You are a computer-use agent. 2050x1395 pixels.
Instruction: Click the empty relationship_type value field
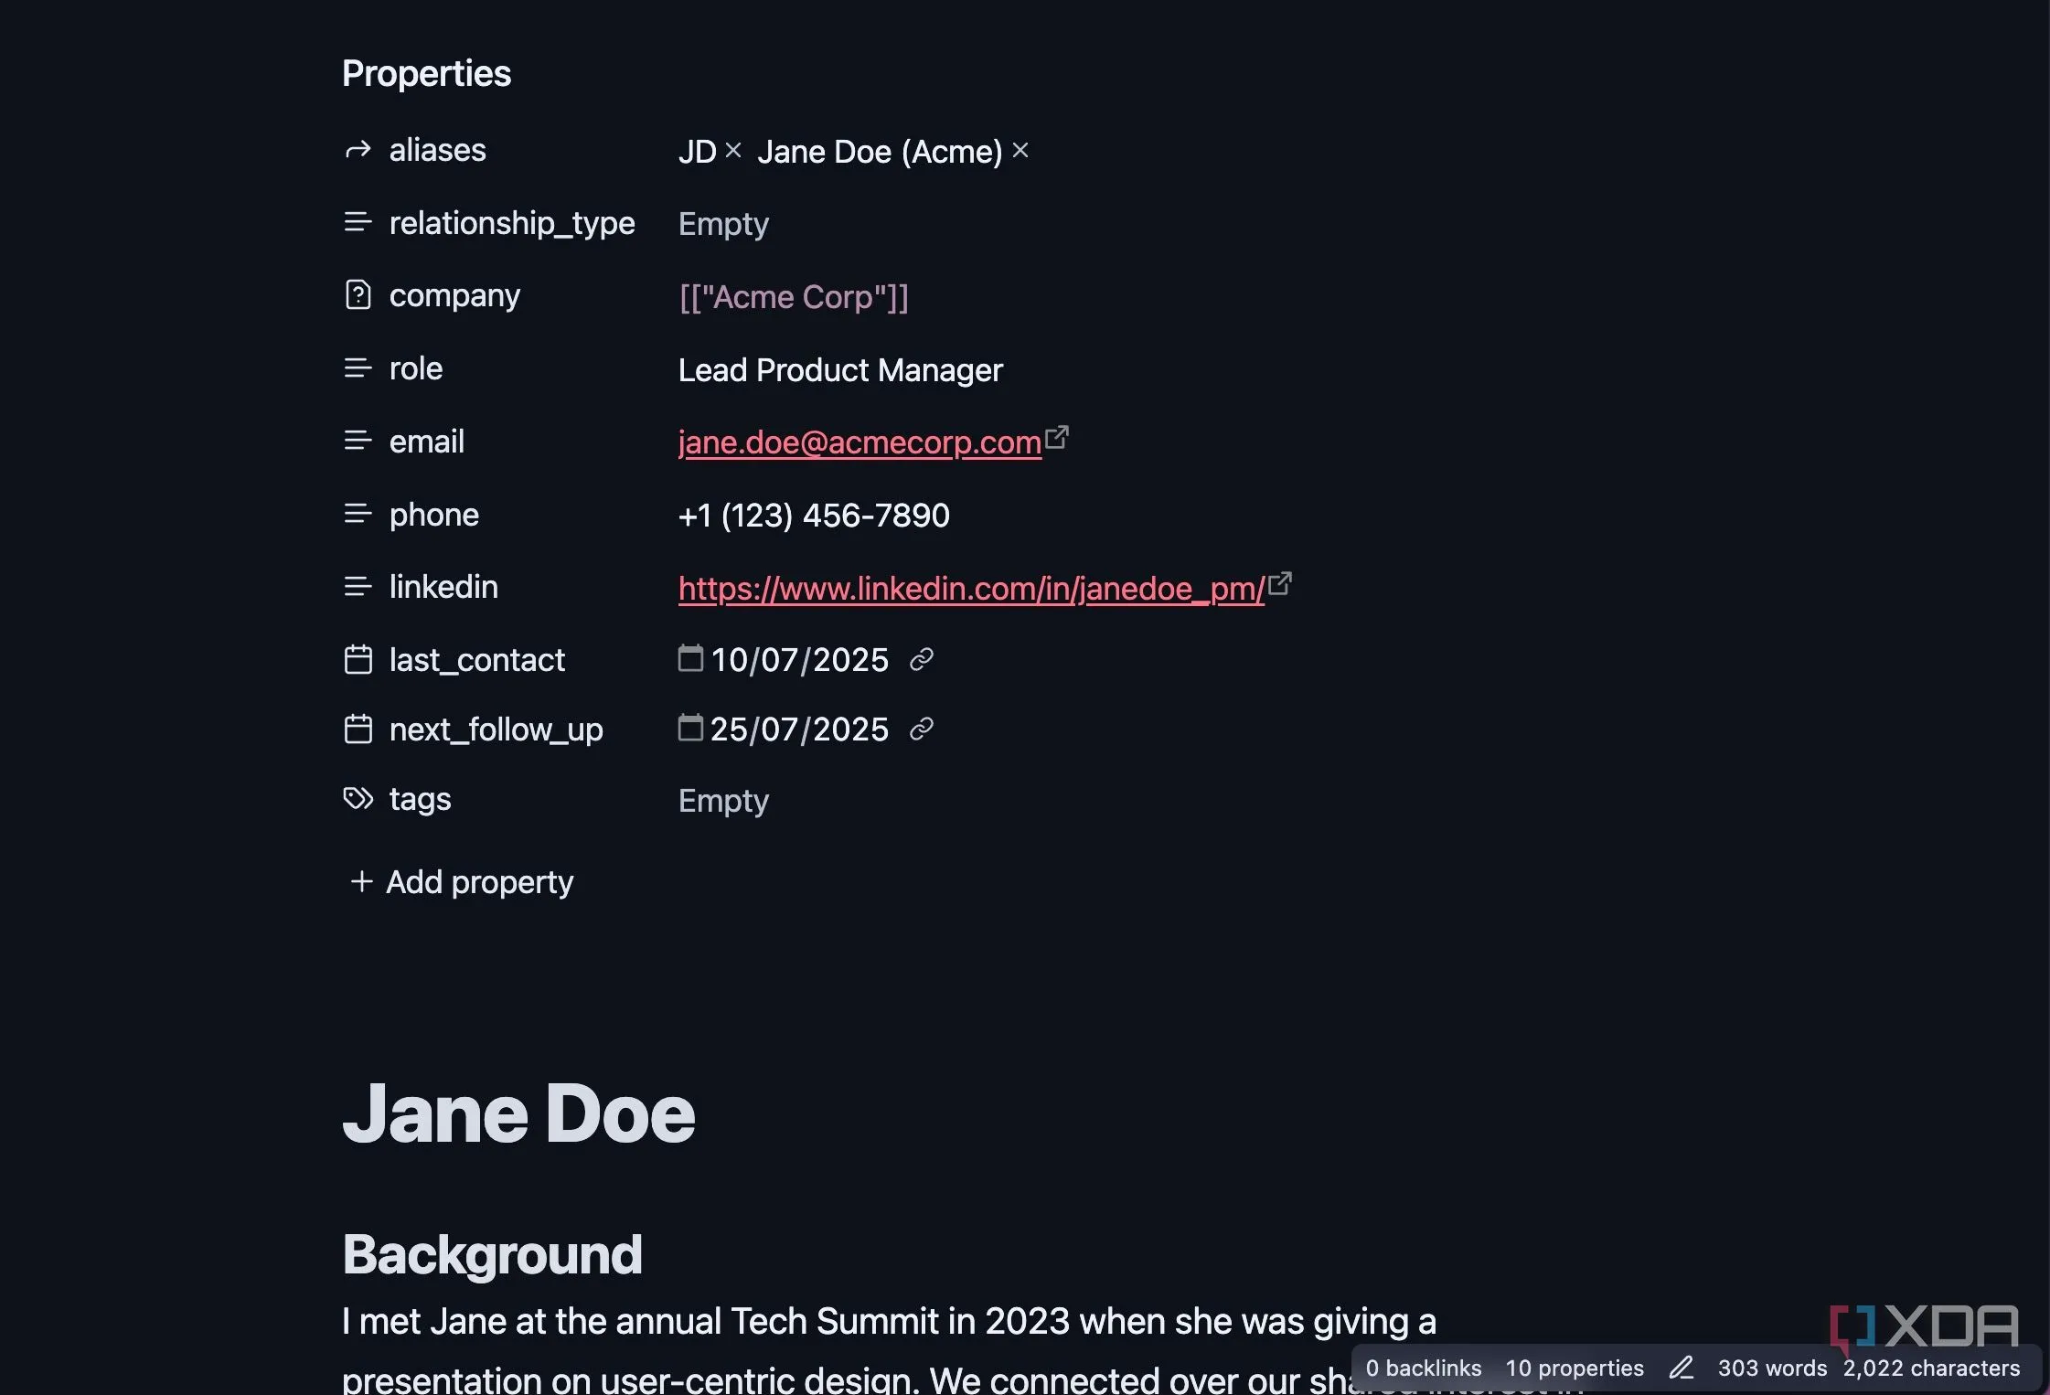click(723, 224)
